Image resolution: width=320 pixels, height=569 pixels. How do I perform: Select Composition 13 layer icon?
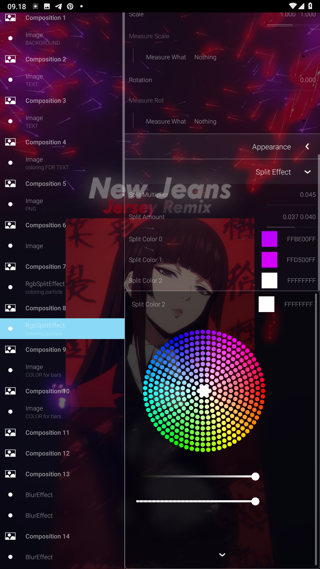10,474
